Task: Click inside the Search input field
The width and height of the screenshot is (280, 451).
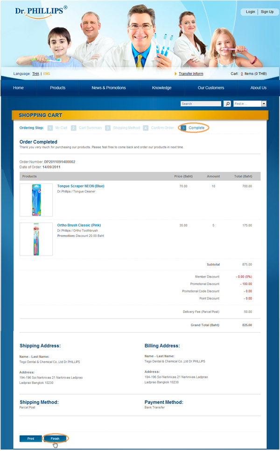Action: click(201, 104)
